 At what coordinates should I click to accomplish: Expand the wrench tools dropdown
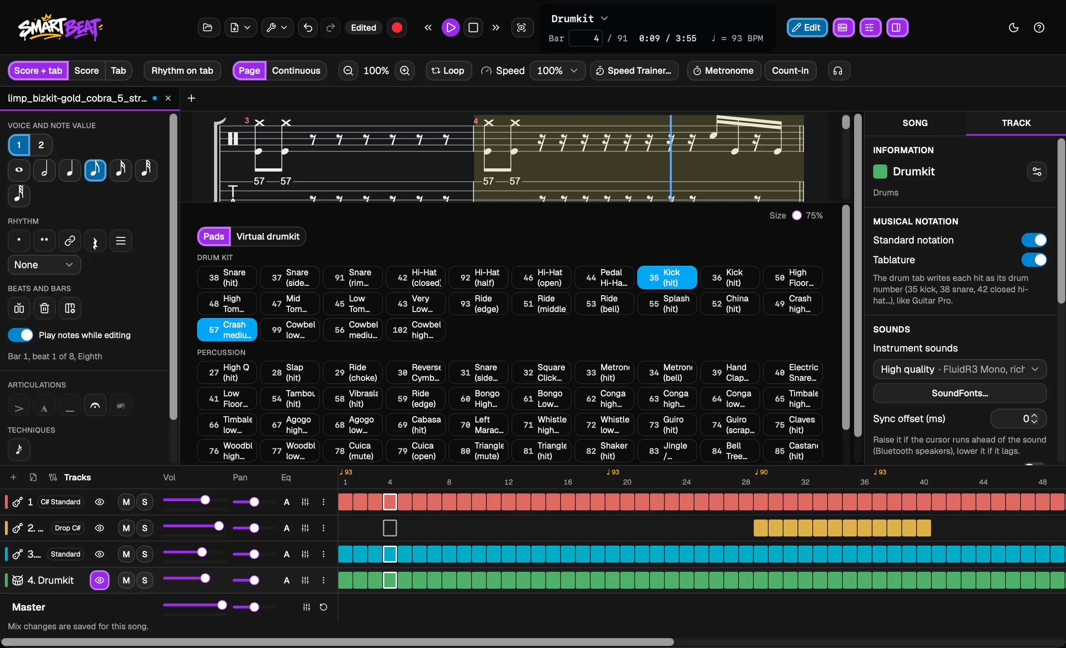(277, 28)
